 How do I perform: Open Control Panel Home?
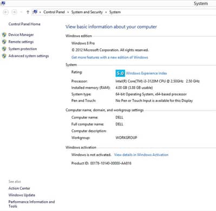24,24
